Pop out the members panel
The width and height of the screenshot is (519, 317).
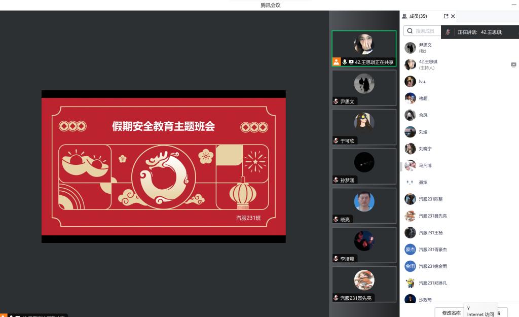pos(446,16)
